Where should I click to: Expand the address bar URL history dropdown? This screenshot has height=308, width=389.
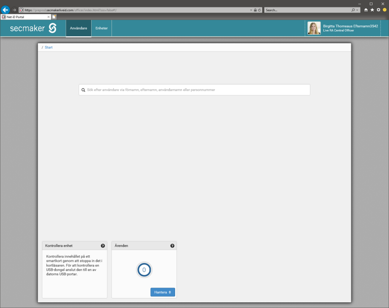[251, 10]
